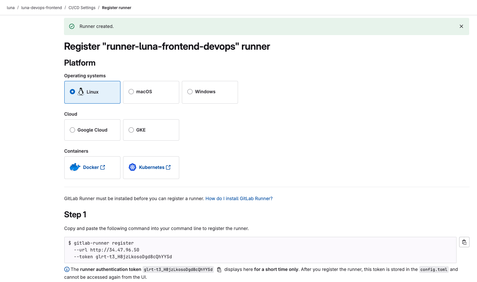Click the info icon beside token note
477x282 pixels.
[x=67, y=269]
